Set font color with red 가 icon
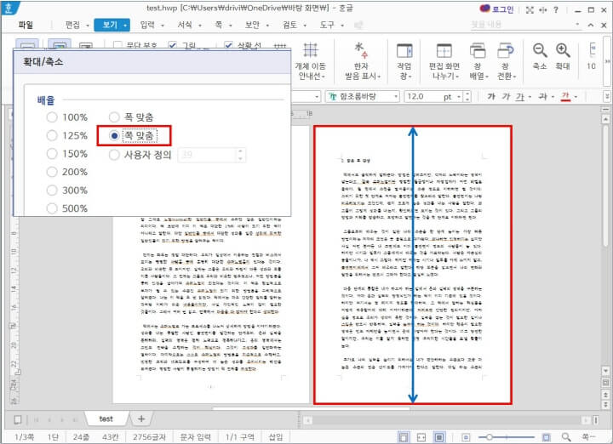The image size is (613, 444). click(x=565, y=96)
